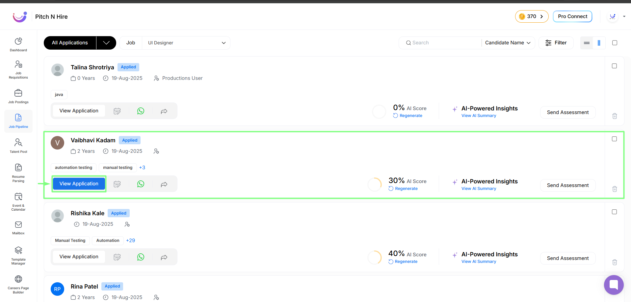Open Template Manager in sidebar
631x302 pixels.
[x=18, y=256]
